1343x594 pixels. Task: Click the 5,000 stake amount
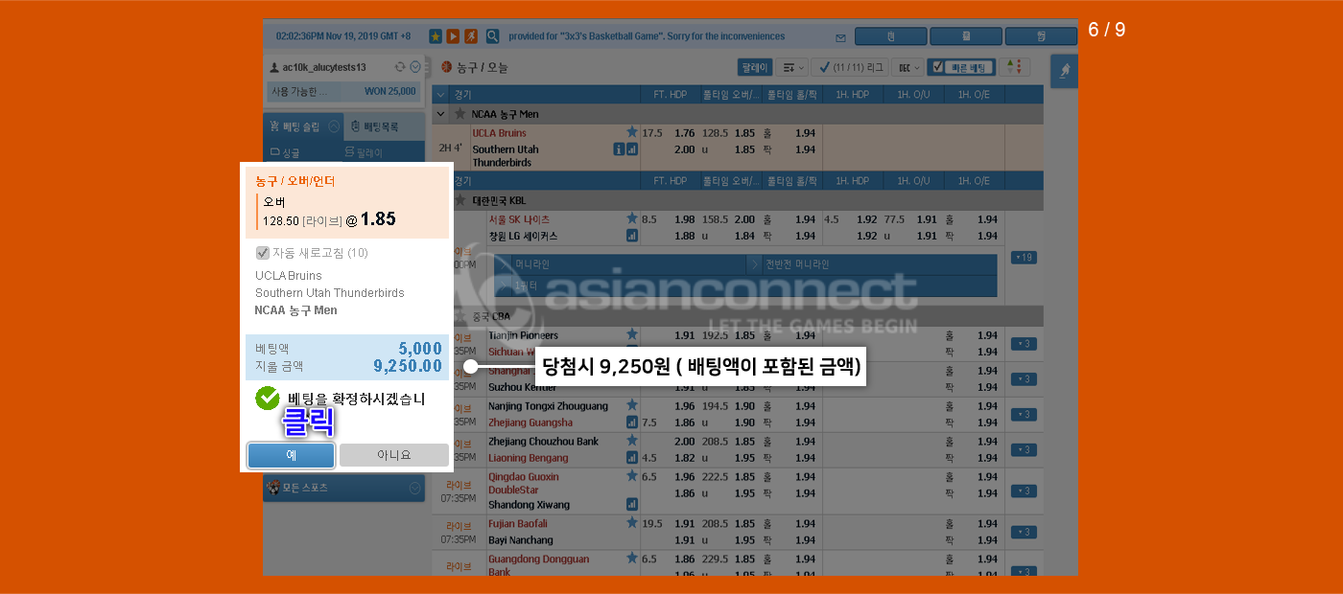click(x=420, y=349)
